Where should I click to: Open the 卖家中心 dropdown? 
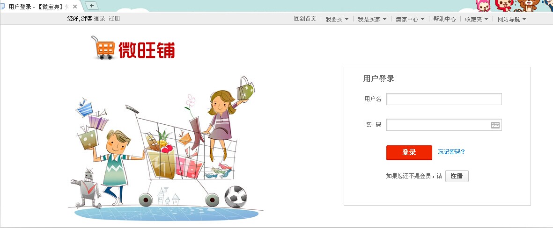click(x=410, y=19)
